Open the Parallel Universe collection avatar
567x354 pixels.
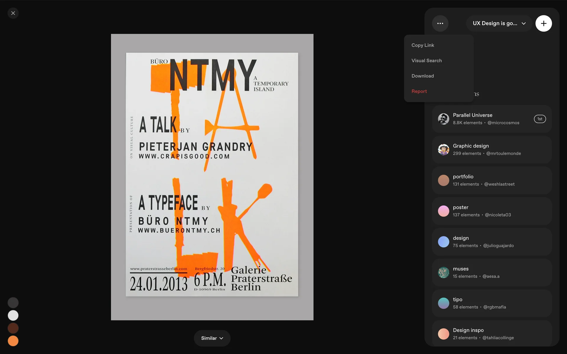443,119
